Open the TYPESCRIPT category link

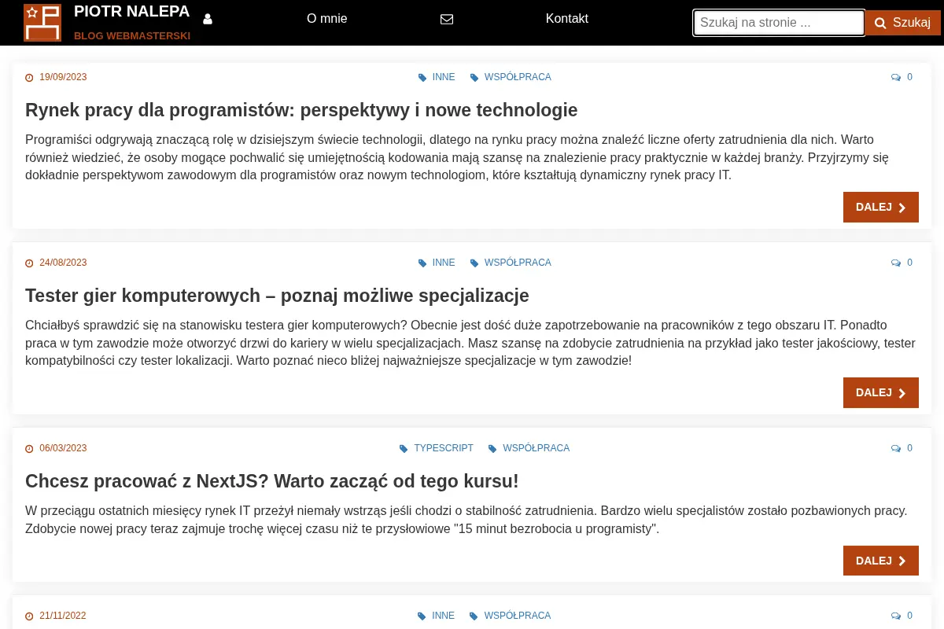pyautogui.click(x=444, y=448)
